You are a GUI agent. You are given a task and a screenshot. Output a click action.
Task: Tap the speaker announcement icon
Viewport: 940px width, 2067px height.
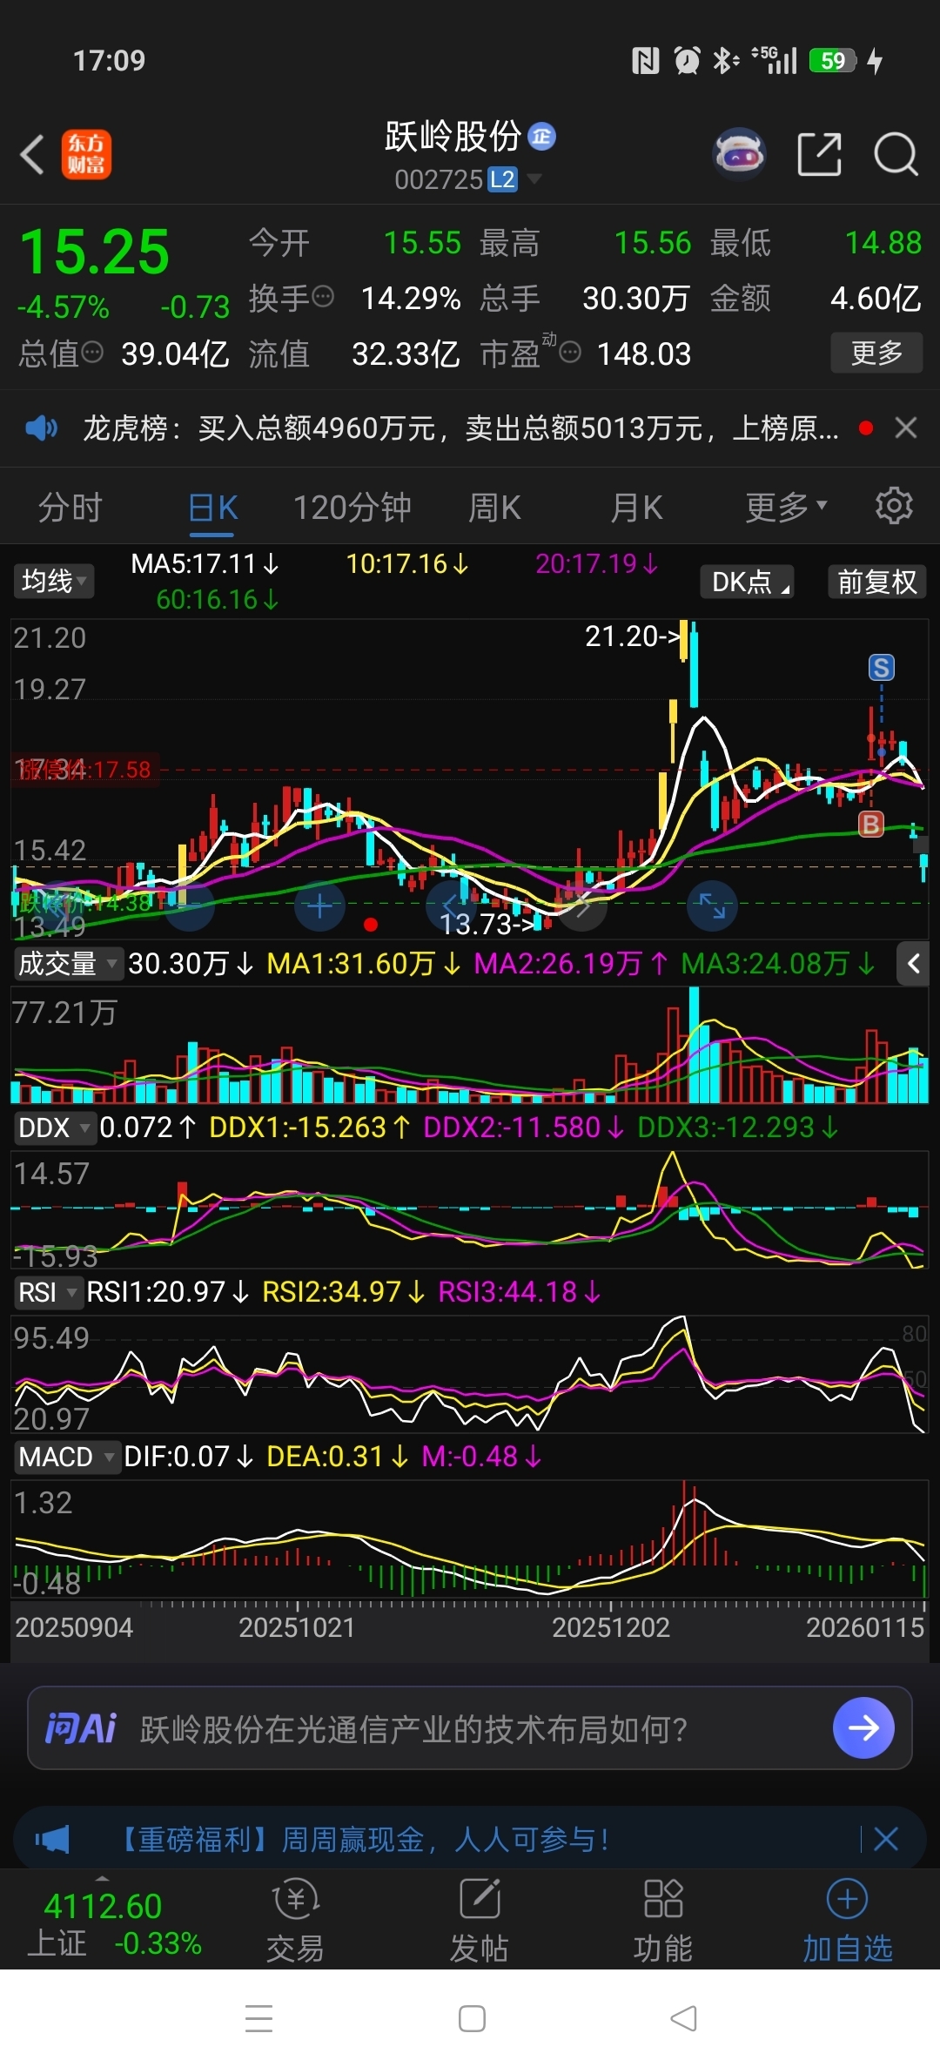(x=41, y=428)
